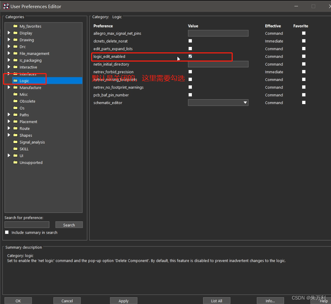The image size is (331, 304).
Task: Uncheck the logic_edit_enabled value checkbox
Action: click(190, 56)
